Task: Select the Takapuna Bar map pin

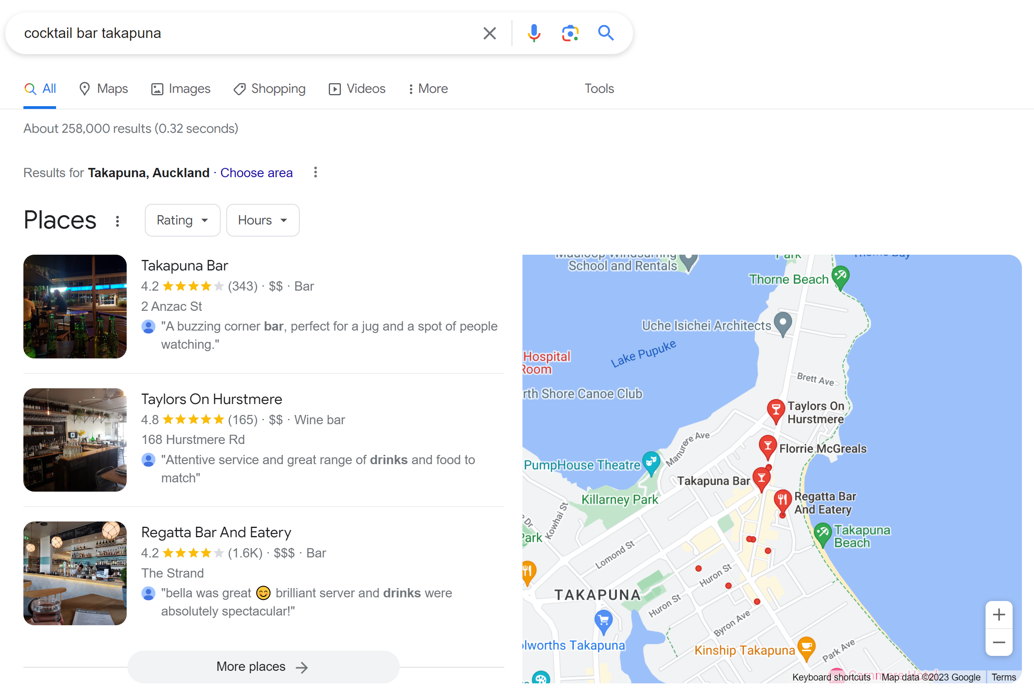Action: pos(761,479)
